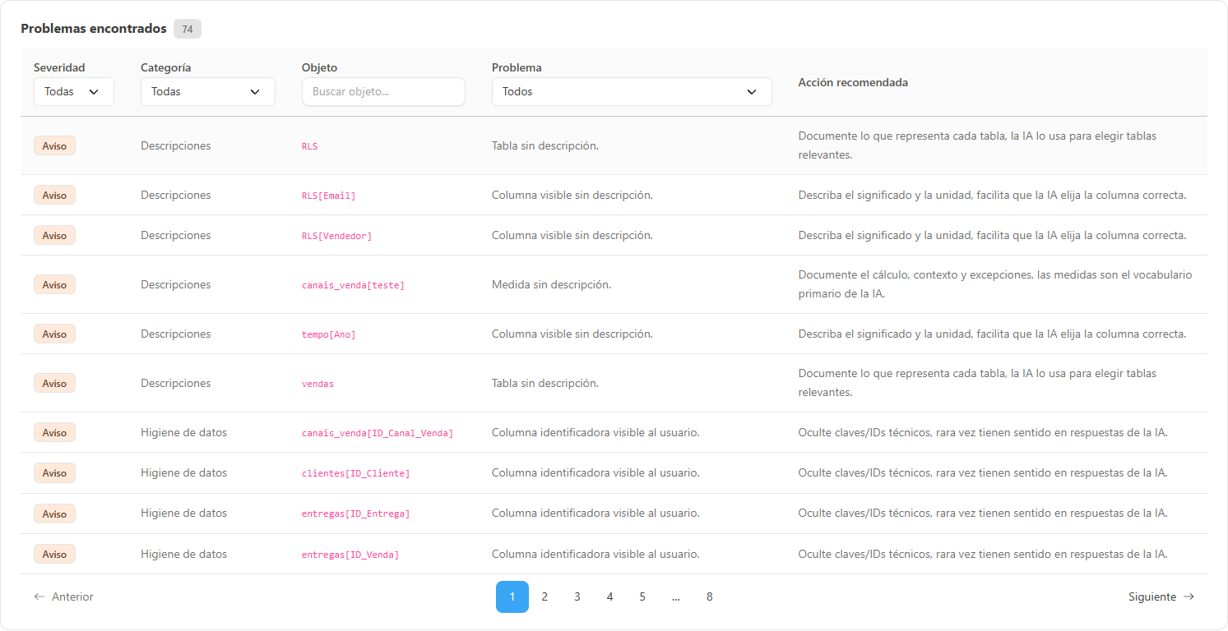Go to page 2 of results
This screenshot has height=631, width=1228.
pos(544,597)
